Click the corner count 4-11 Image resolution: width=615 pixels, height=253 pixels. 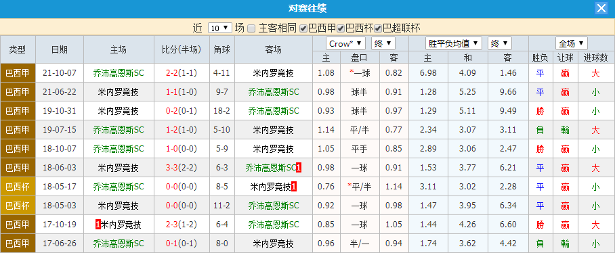point(222,73)
